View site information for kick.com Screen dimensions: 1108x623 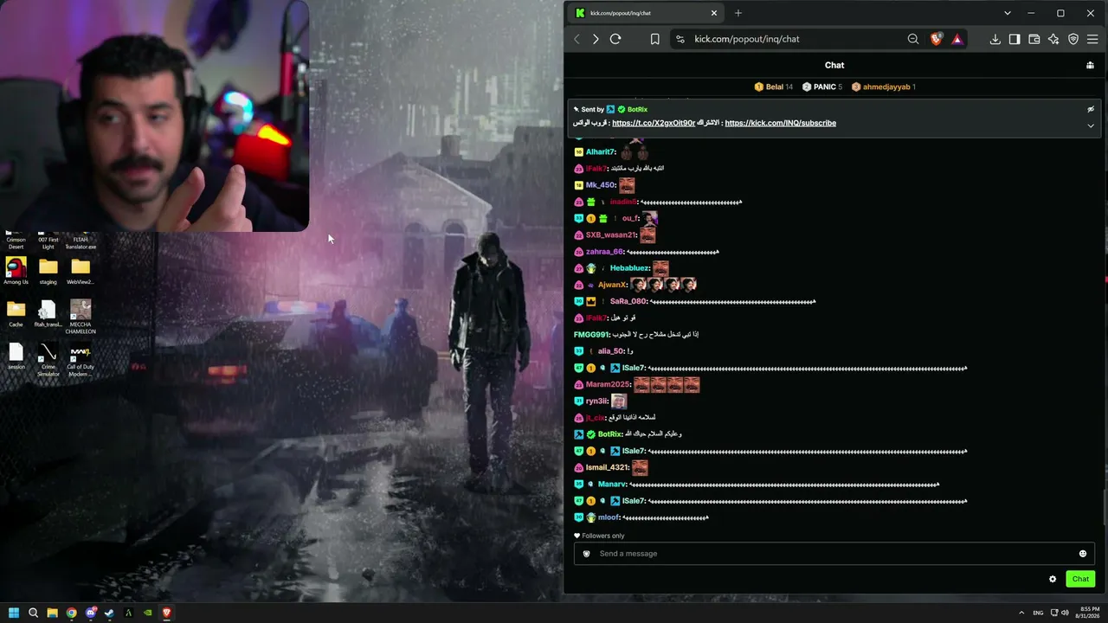pyautogui.click(x=680, y=39)
